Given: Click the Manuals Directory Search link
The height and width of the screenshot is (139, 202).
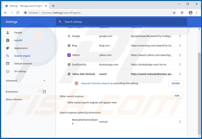Looking at the screenshot, I should point(95,83).
